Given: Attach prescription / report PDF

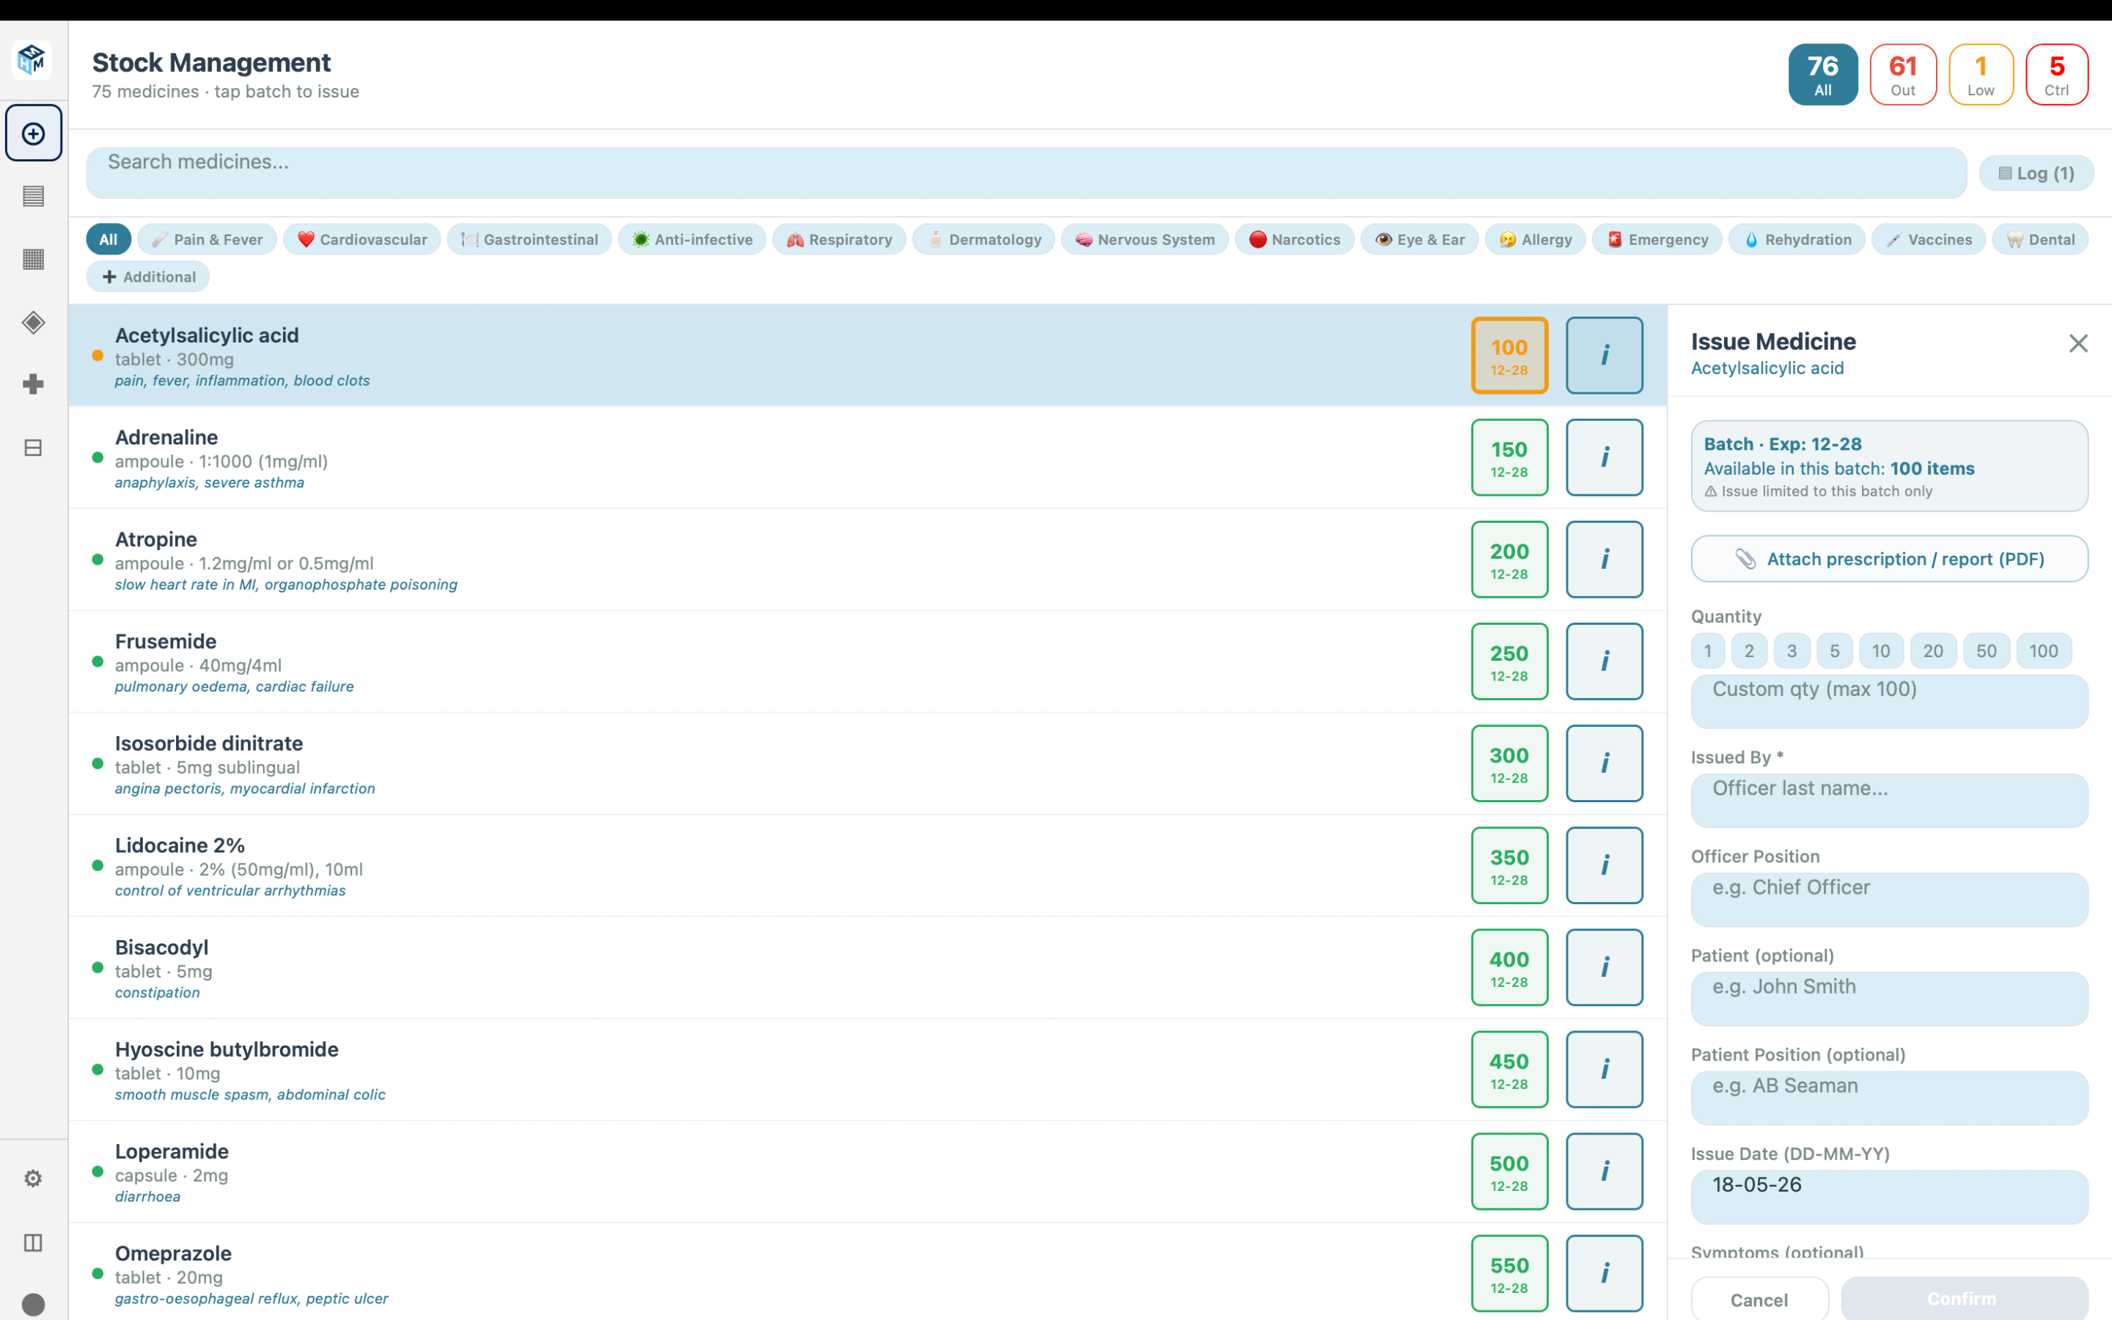Looking at the screenshot, I should tap(1888, 559).
